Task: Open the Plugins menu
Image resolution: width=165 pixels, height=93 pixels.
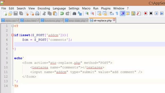Action: tap(106, 8)
